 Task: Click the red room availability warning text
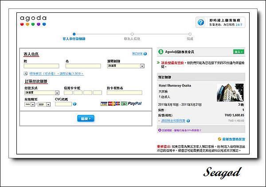click(172, 63)
